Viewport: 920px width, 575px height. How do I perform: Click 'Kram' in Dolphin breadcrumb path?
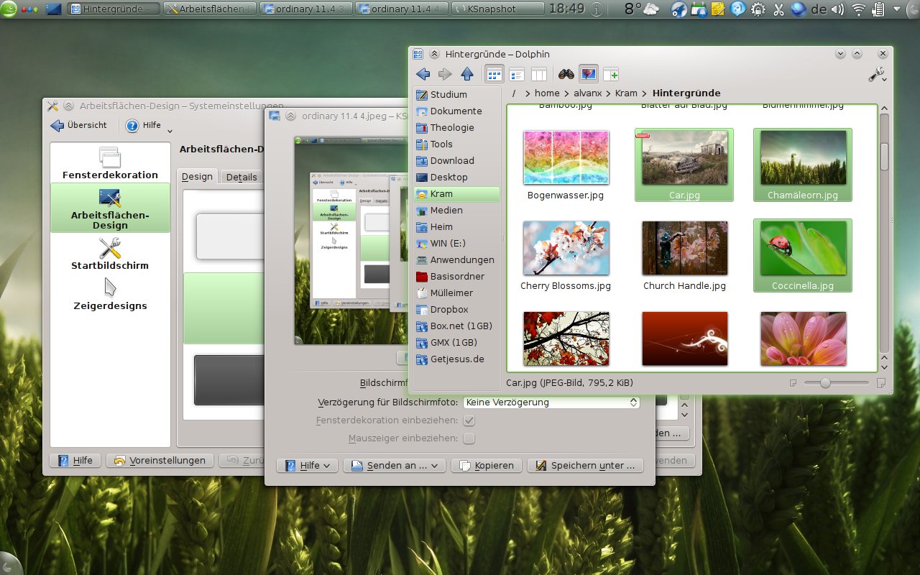626,93
